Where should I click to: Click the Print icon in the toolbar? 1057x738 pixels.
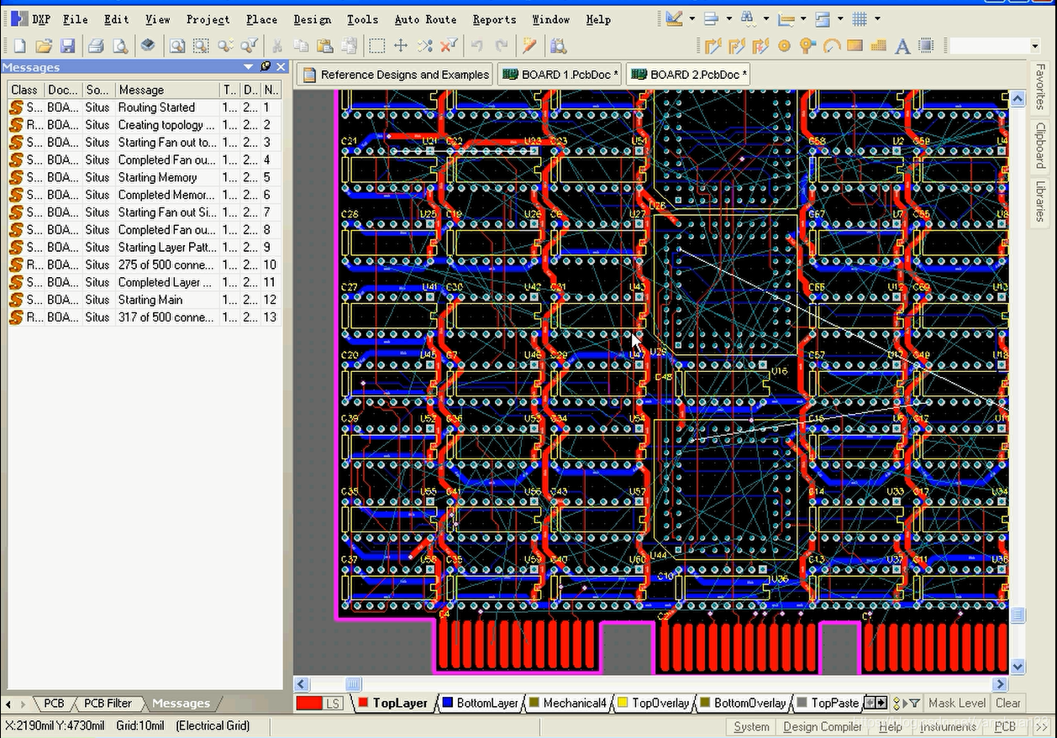pyautogui.click(x=96, y=46)
